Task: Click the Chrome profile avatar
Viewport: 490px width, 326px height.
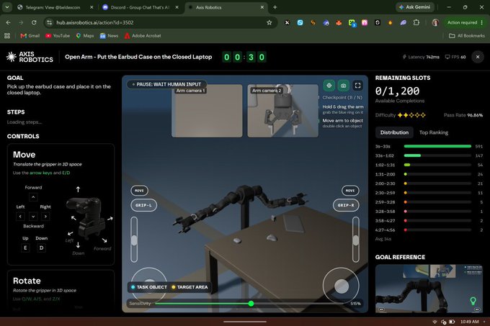Action: click(x=435, y=22)
